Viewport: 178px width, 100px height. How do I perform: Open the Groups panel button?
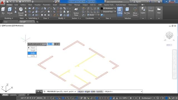pyautogui.click(x=151, y=9)
